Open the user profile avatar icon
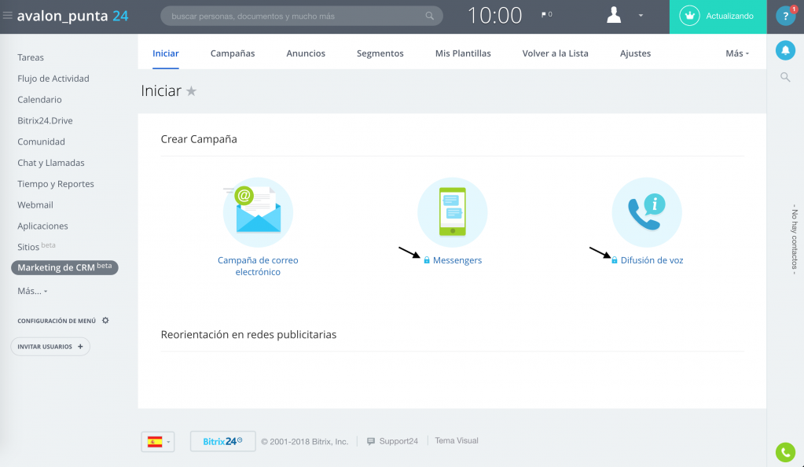804x467 pixels. coord(614,15)
